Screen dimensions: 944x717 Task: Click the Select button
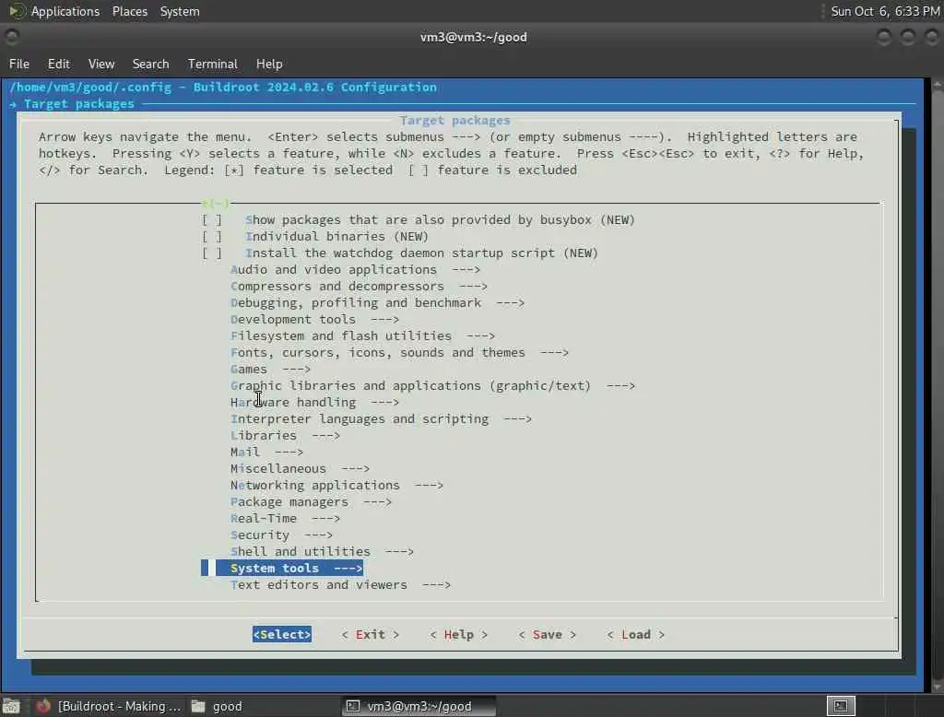click(282, 635)
